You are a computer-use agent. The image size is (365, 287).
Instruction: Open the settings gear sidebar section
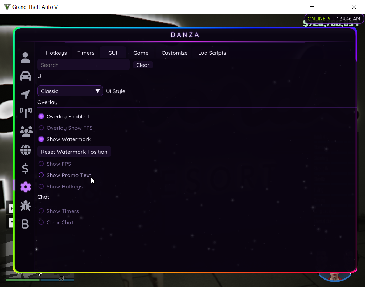tap(25, 187)
